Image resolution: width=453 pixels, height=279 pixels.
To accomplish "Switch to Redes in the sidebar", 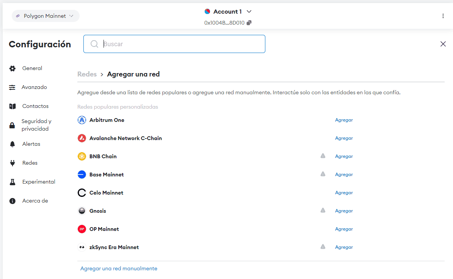I will click(30, 163).
